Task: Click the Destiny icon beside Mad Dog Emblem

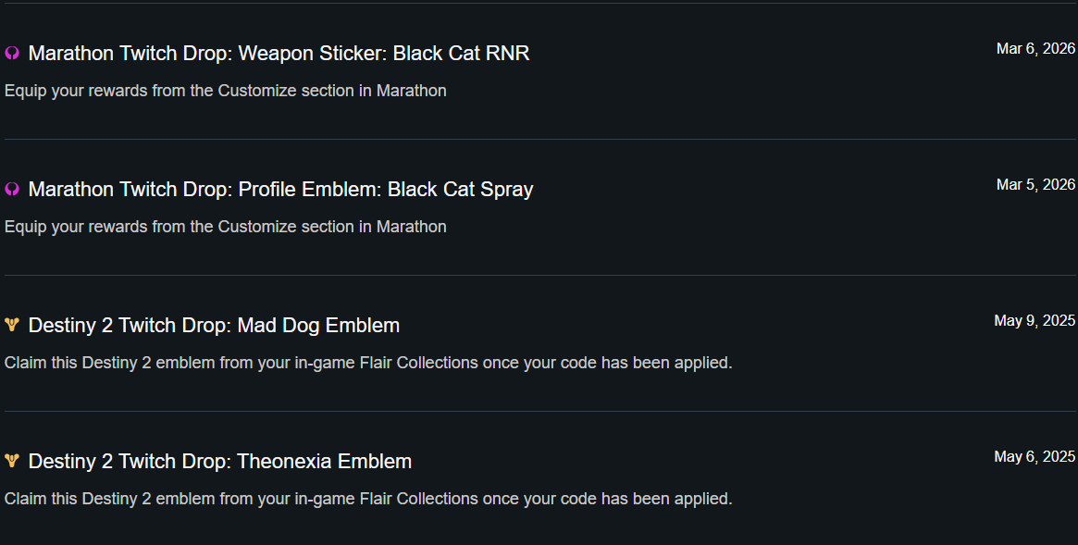Action: [12, 325]
